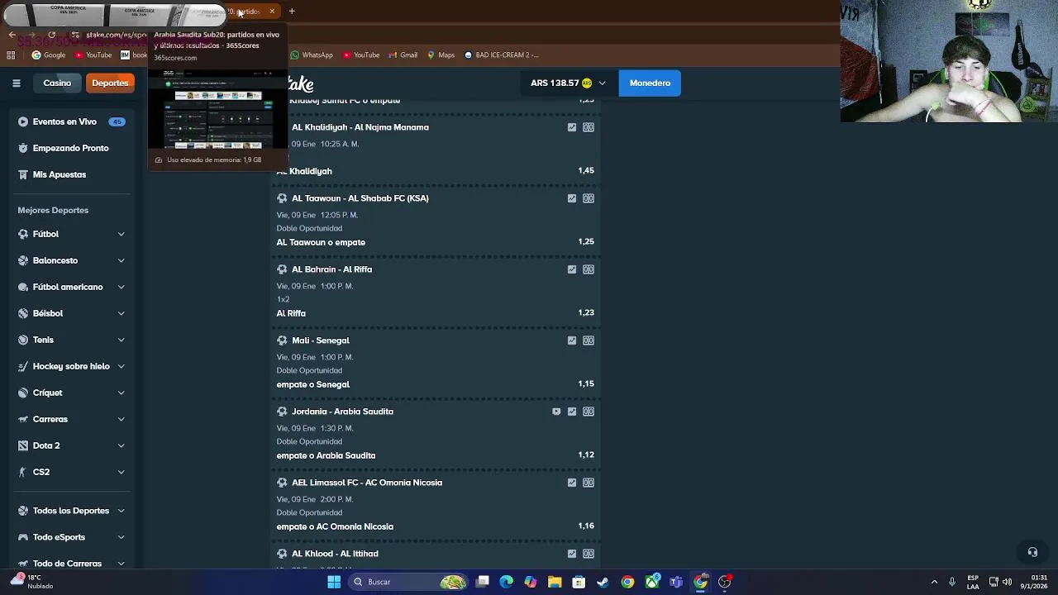The image size is (1058, 595).
Task: Click the Eventos en Vivo play icon
Action: 23,121
